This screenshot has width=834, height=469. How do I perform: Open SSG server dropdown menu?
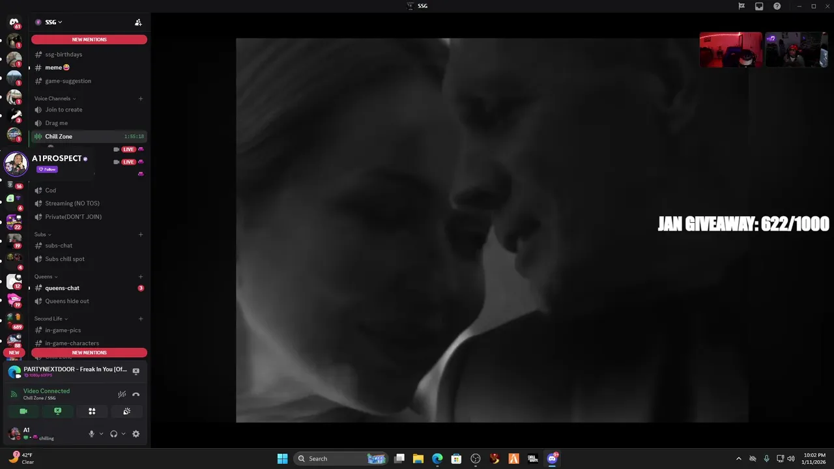tap(53, 22)
